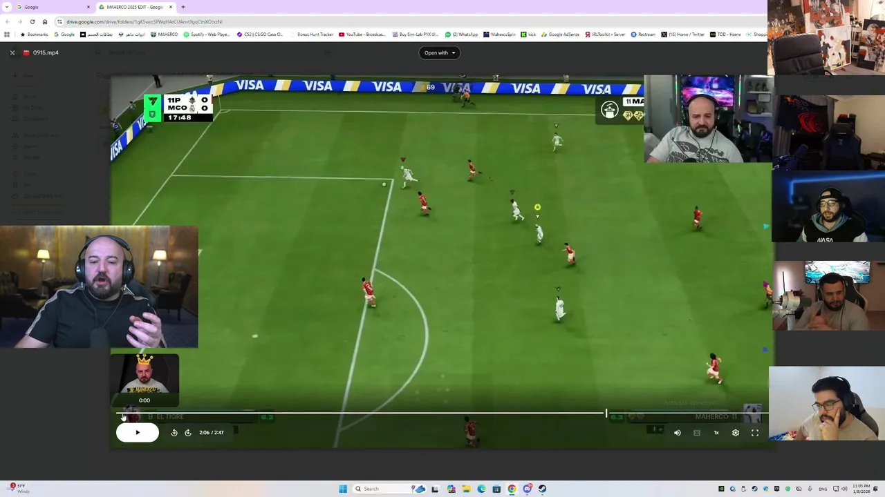Open the TOD - Home bookmark
885x497 pixels.
click(725, 35)
